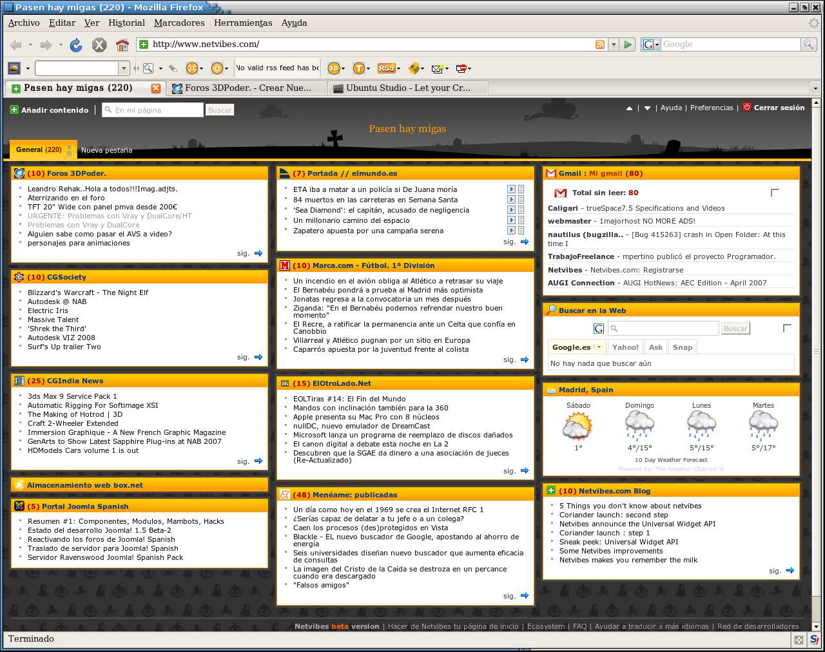Click the RSS toolbar button

(x=385, y=68)
